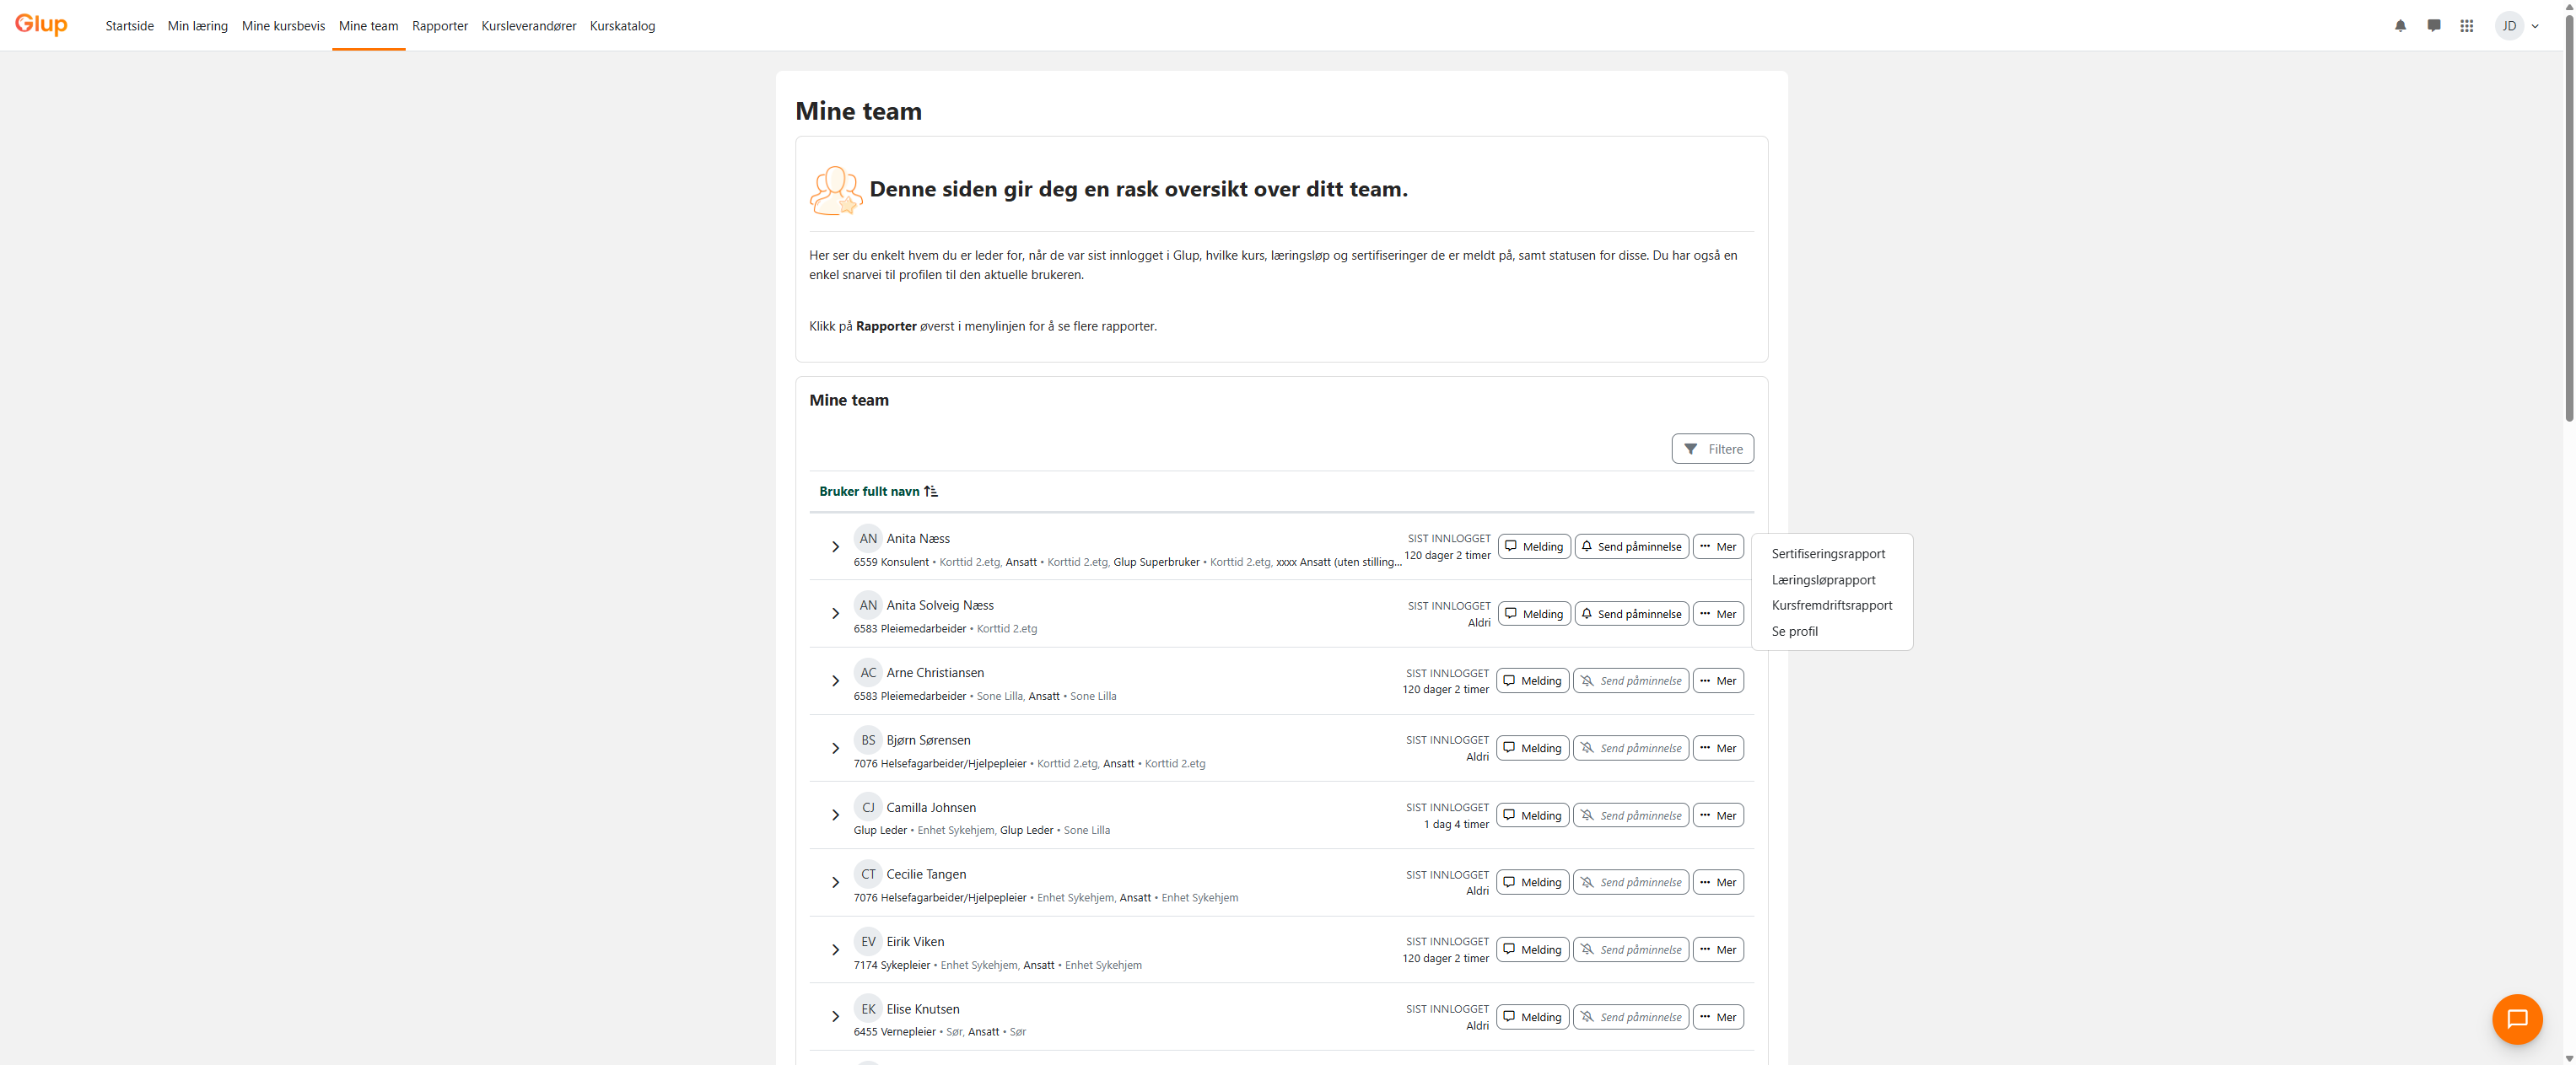Send påminnelse to Anita Næss
Viewport: 2576px width, 1065px height.
[x=1631, y=547]
